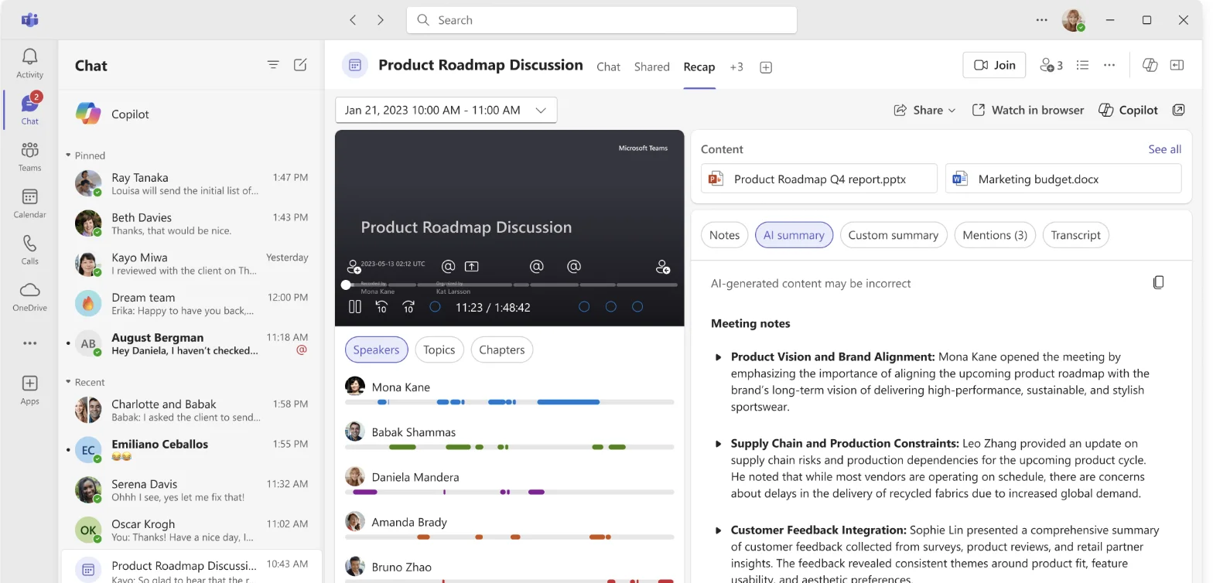Skip forward 10 seconds in the recording
The width and height of the screenshot is (1213, 583).
[x=408, y=307]
